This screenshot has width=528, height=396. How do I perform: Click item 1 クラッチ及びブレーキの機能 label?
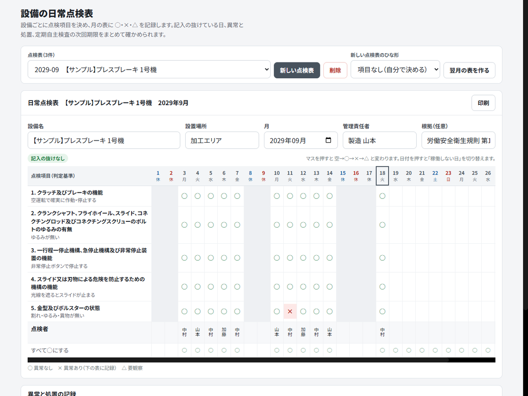67,193
